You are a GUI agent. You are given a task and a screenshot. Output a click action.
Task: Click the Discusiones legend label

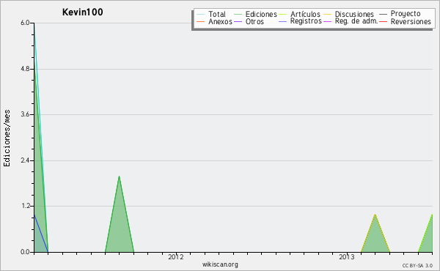354,14
